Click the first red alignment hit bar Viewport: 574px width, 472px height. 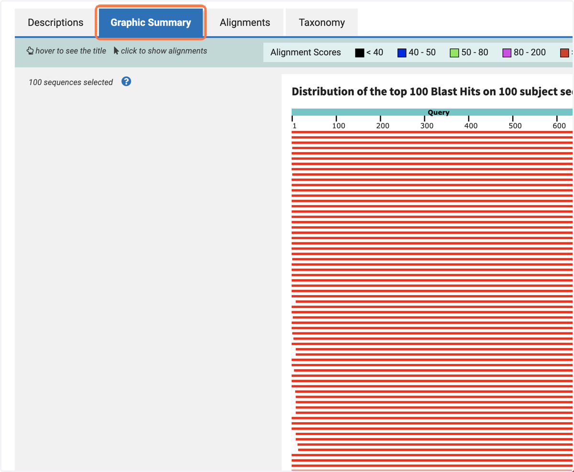pos(432,132)
